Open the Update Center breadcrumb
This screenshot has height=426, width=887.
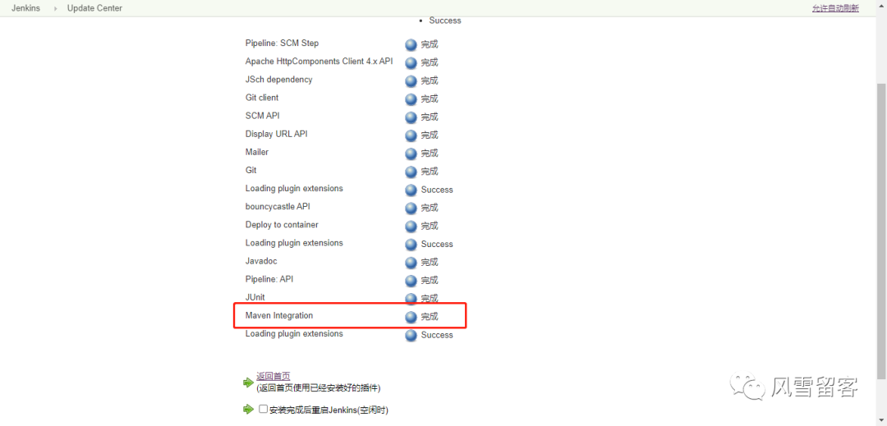94,8
